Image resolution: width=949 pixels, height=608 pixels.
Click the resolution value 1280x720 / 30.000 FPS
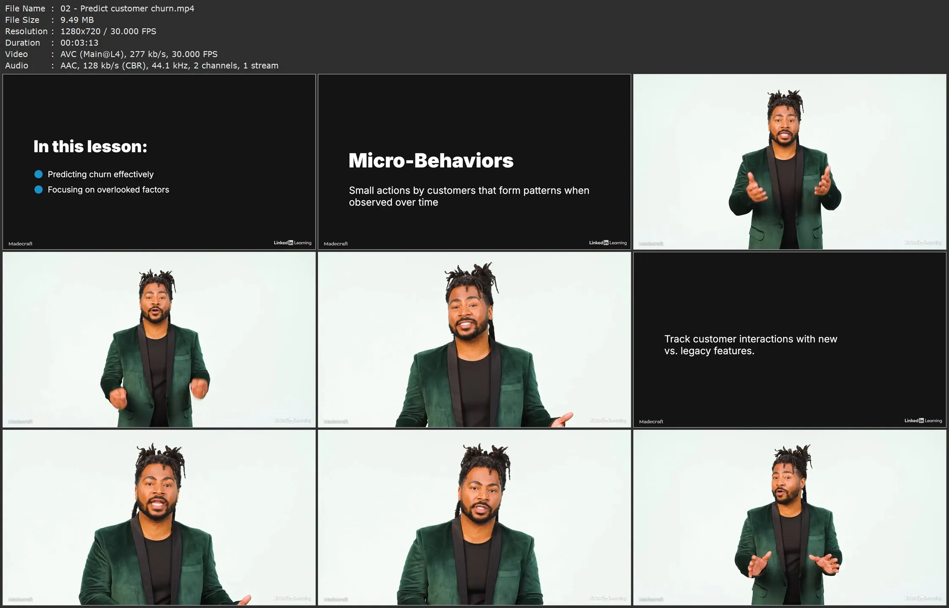coord(108,31)
